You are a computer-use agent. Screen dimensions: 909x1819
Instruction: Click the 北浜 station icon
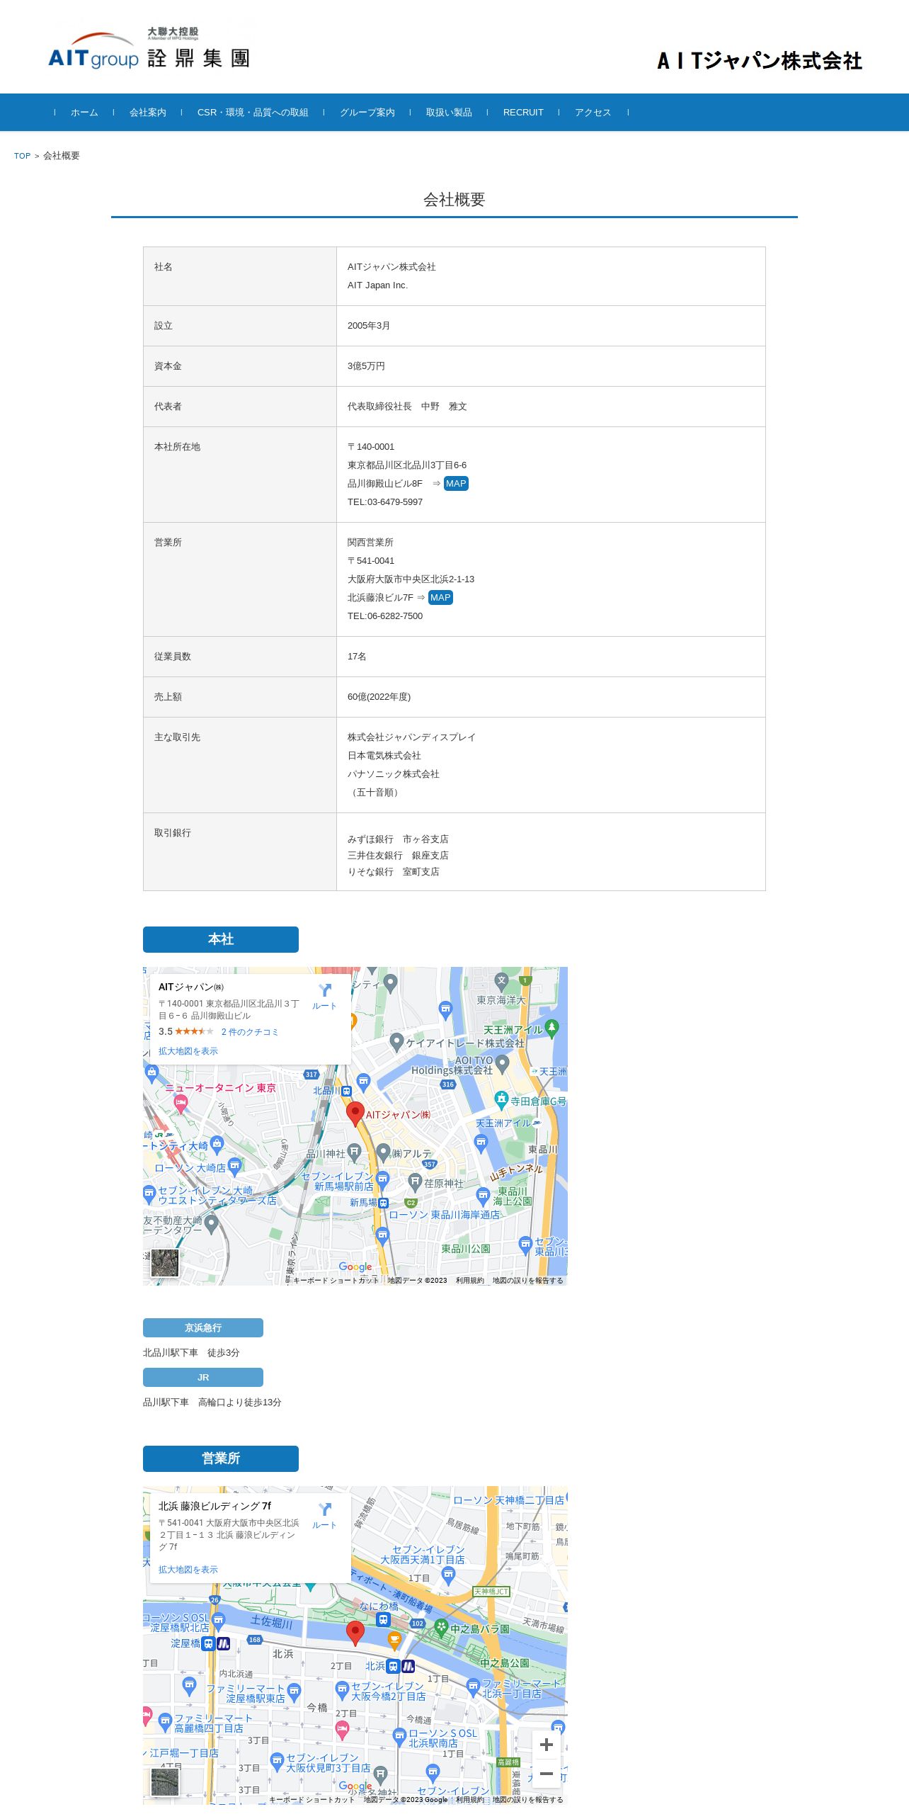(x=393, y=1666)
